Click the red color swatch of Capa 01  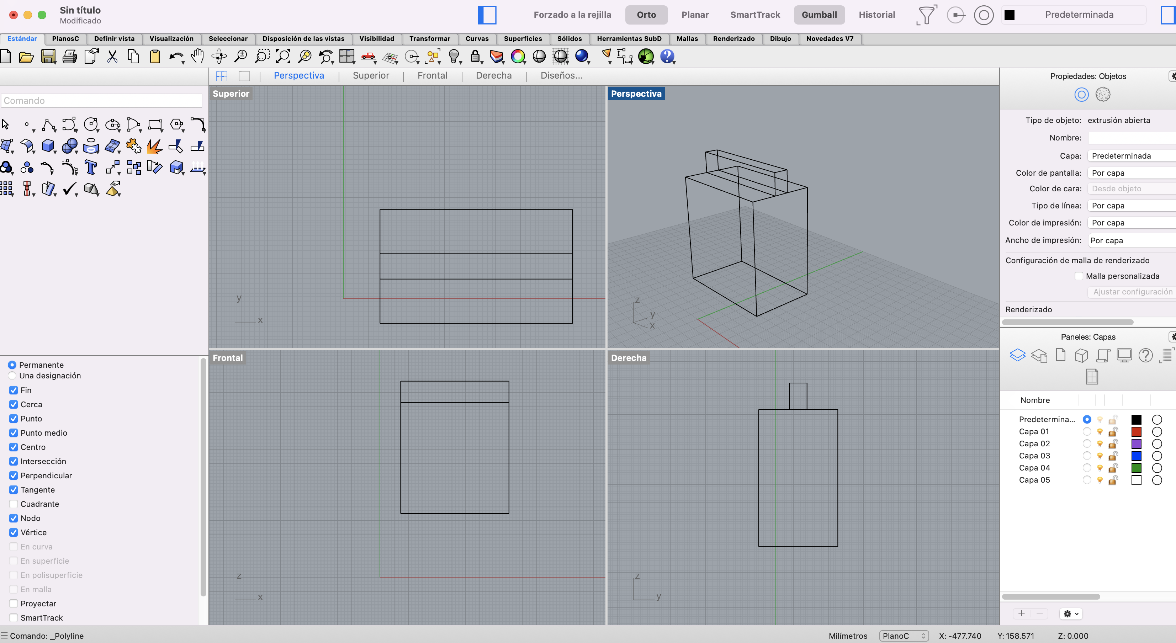(x=1136, y=432)
